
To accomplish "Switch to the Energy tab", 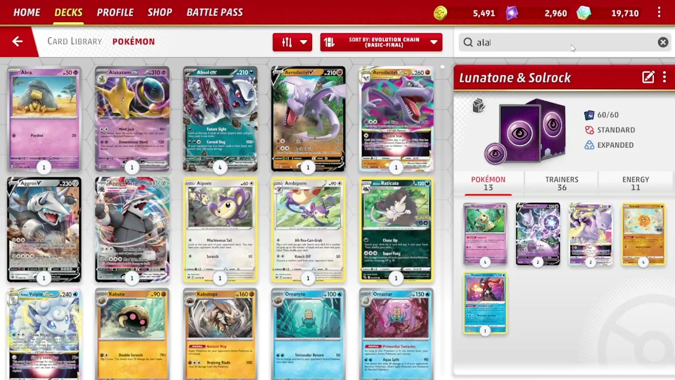I will pyautogui.click(x=635, y=183).
